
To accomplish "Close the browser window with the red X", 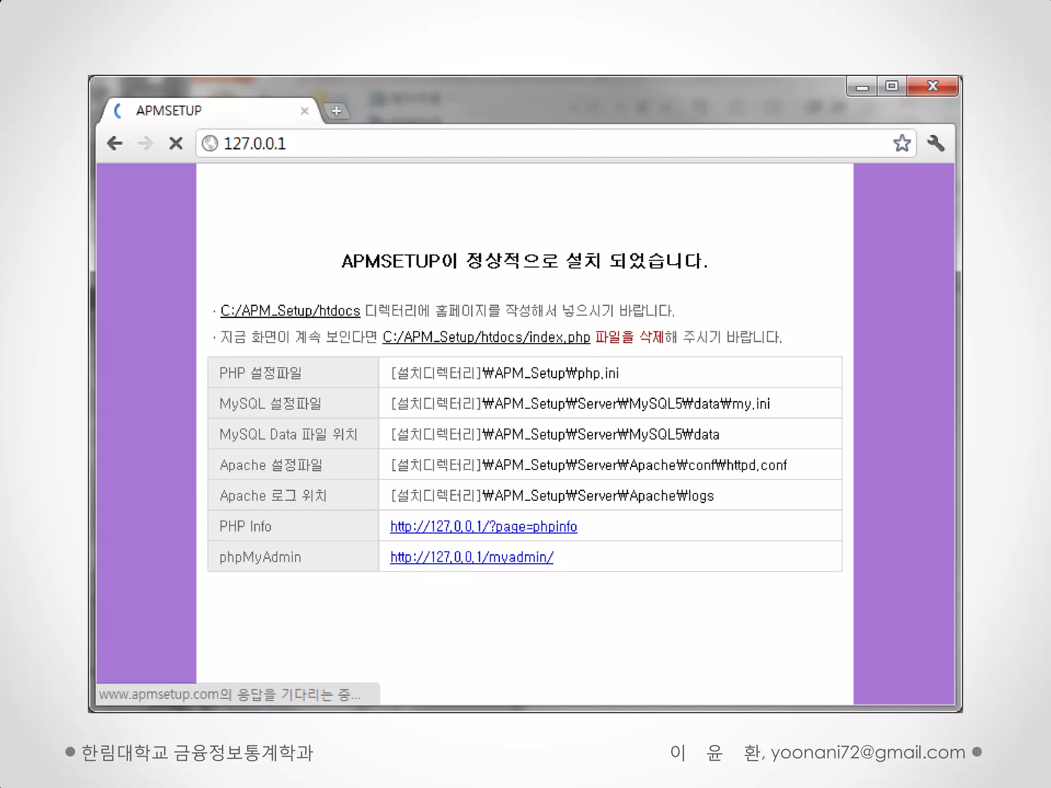I will 932,86.
